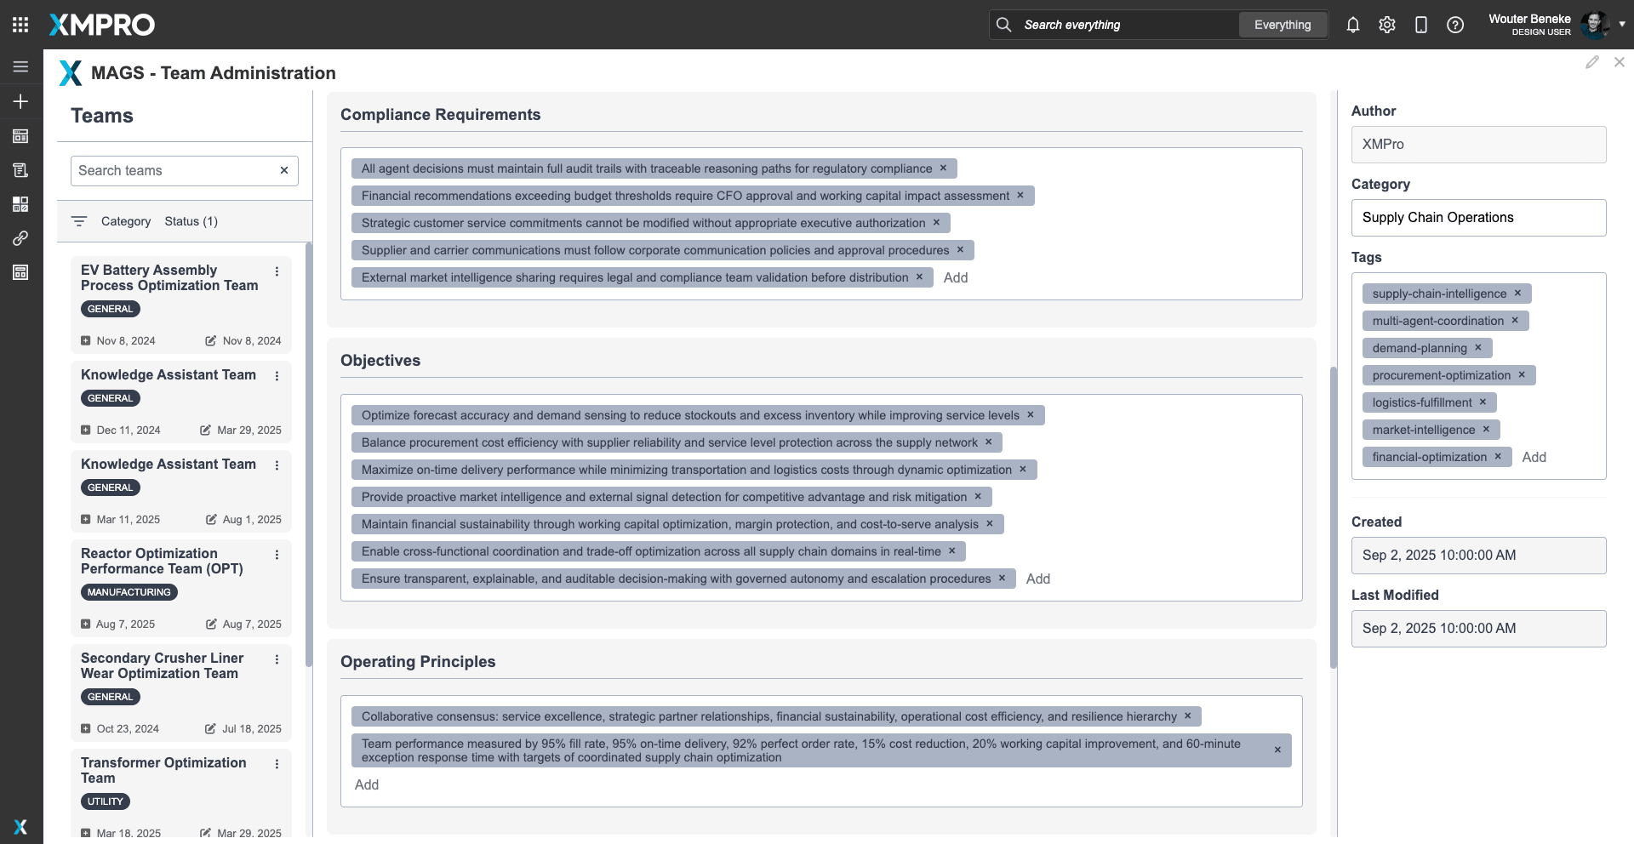1634x844 pixels.
Task: Clear the Search teams field
Action: pyautogui.click(x=284, y=170)
